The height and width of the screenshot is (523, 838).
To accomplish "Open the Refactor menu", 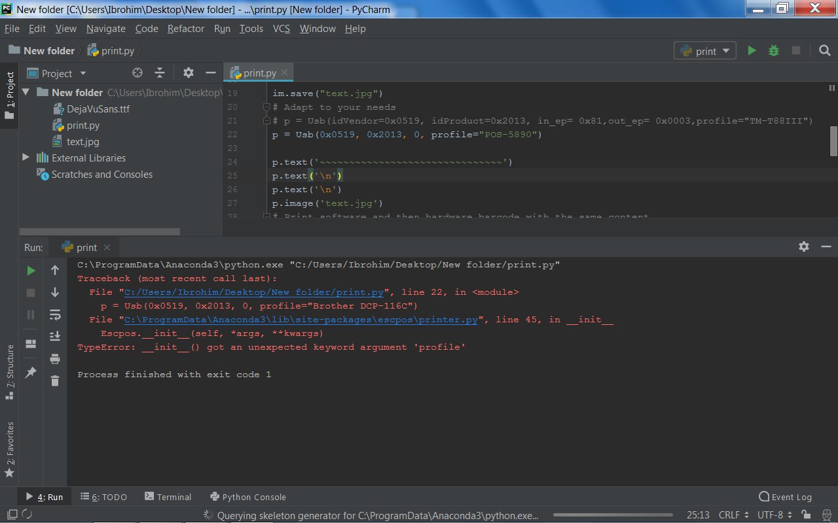I will coord(186,29).
